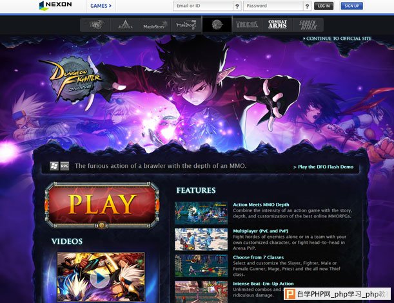Image resolution: width=394 pixels, height=303 pixels.
Task: Click the FEATURES section heading
Action: click(196, 190)
